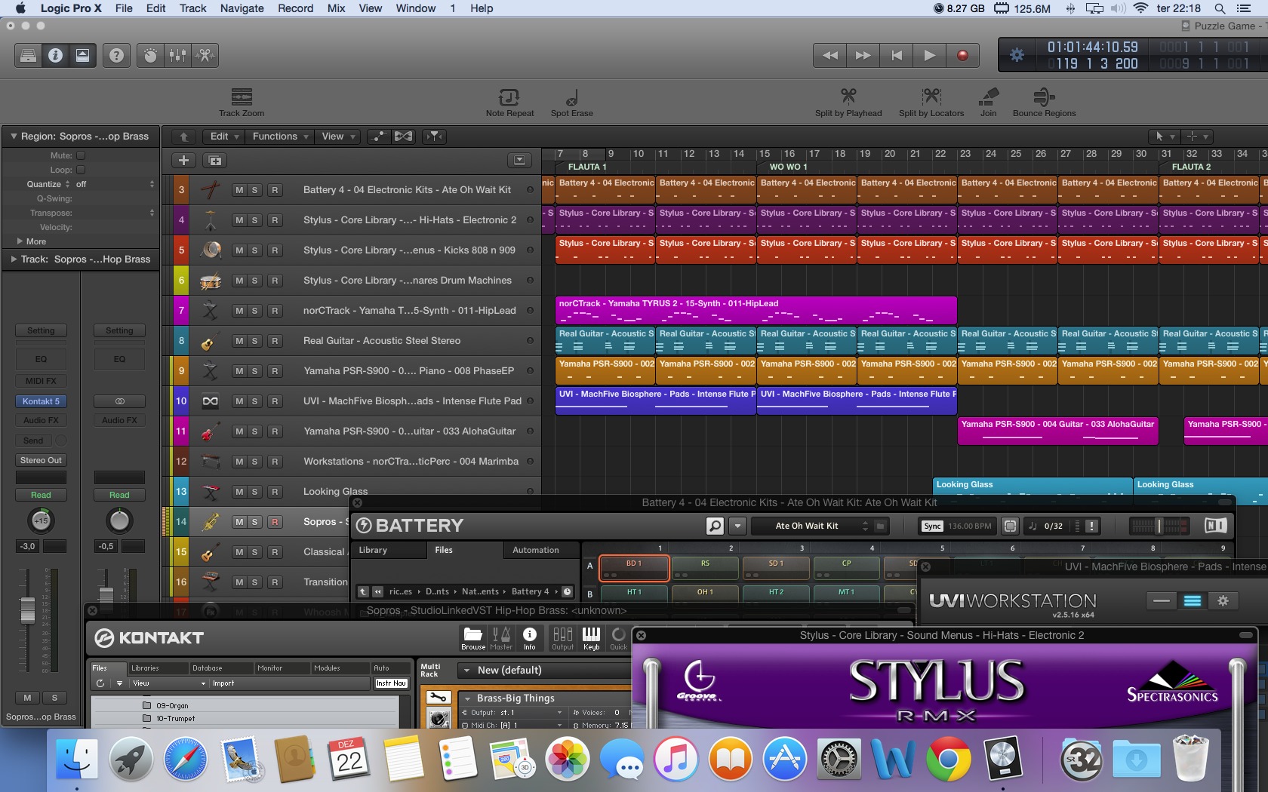Open Quick Help question mark button
The width and height of the screenshot is (1268, 792).
[116, 55]
